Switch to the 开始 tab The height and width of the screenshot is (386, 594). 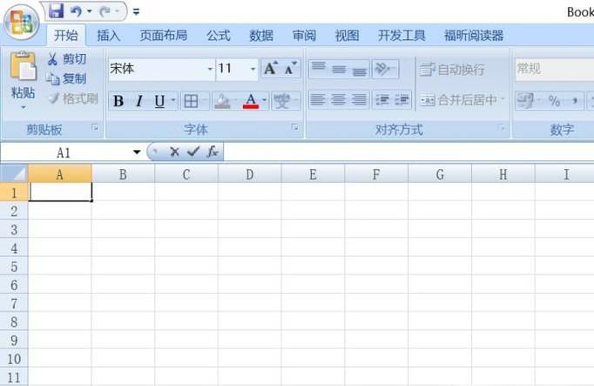(66, 36)
